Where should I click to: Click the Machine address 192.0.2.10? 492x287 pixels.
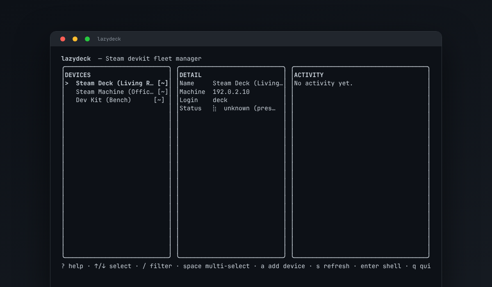coord(231,92)
